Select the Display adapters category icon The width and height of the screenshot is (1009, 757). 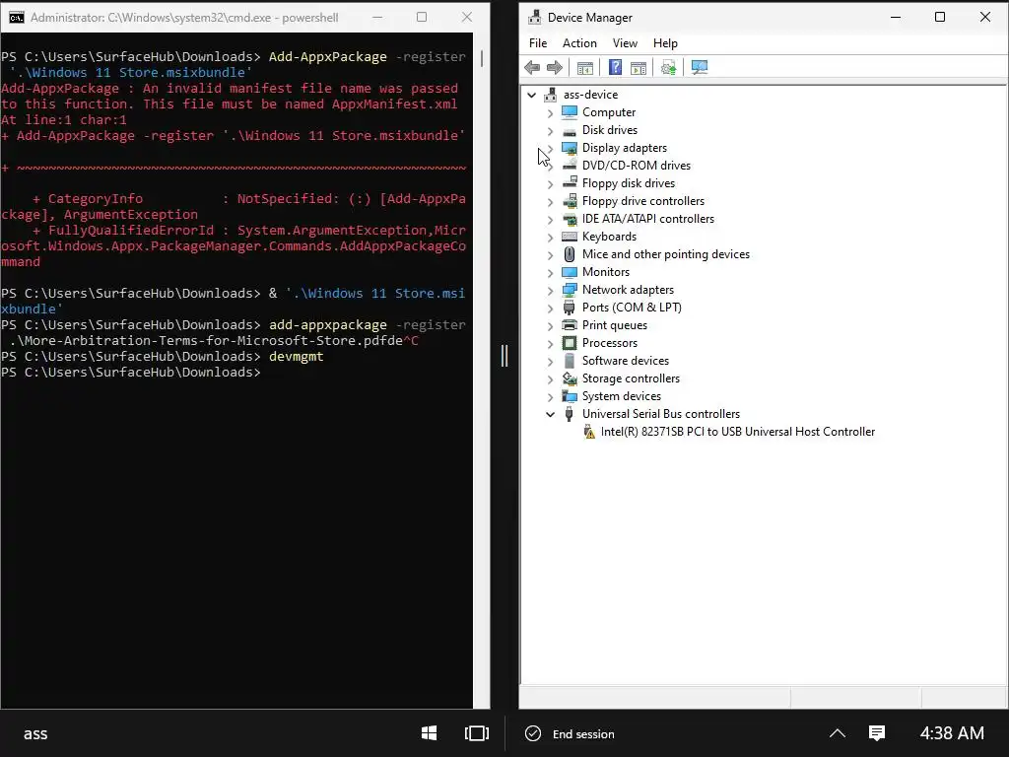(x=570, y=148)
